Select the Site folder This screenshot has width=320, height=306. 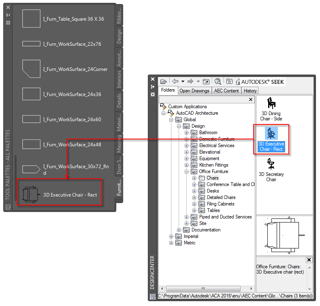203,223
